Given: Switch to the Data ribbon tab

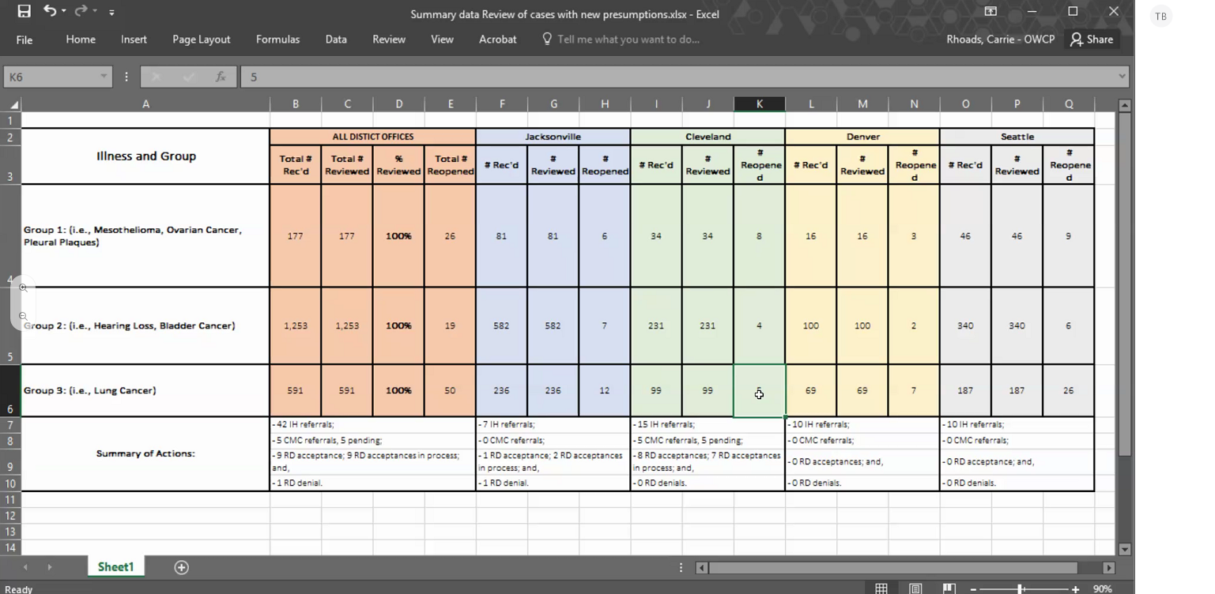Looking at the screenshot, I should 336,39.
